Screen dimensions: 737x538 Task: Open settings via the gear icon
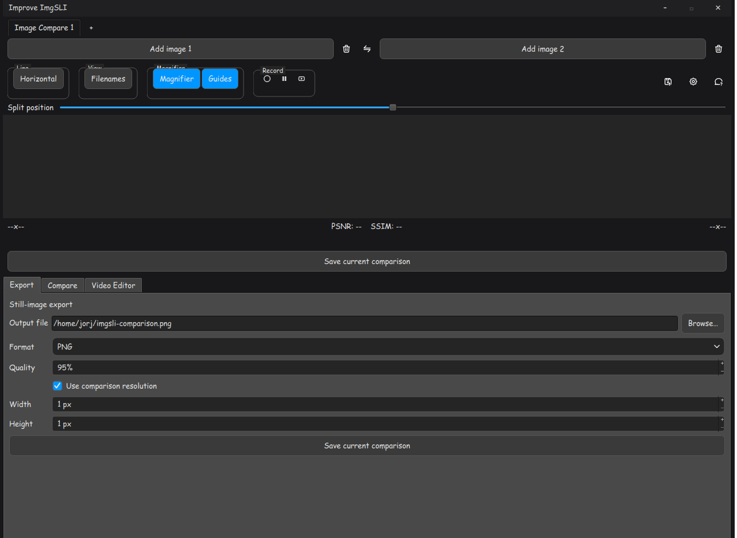pyautogui.click(x=693, y=82)
